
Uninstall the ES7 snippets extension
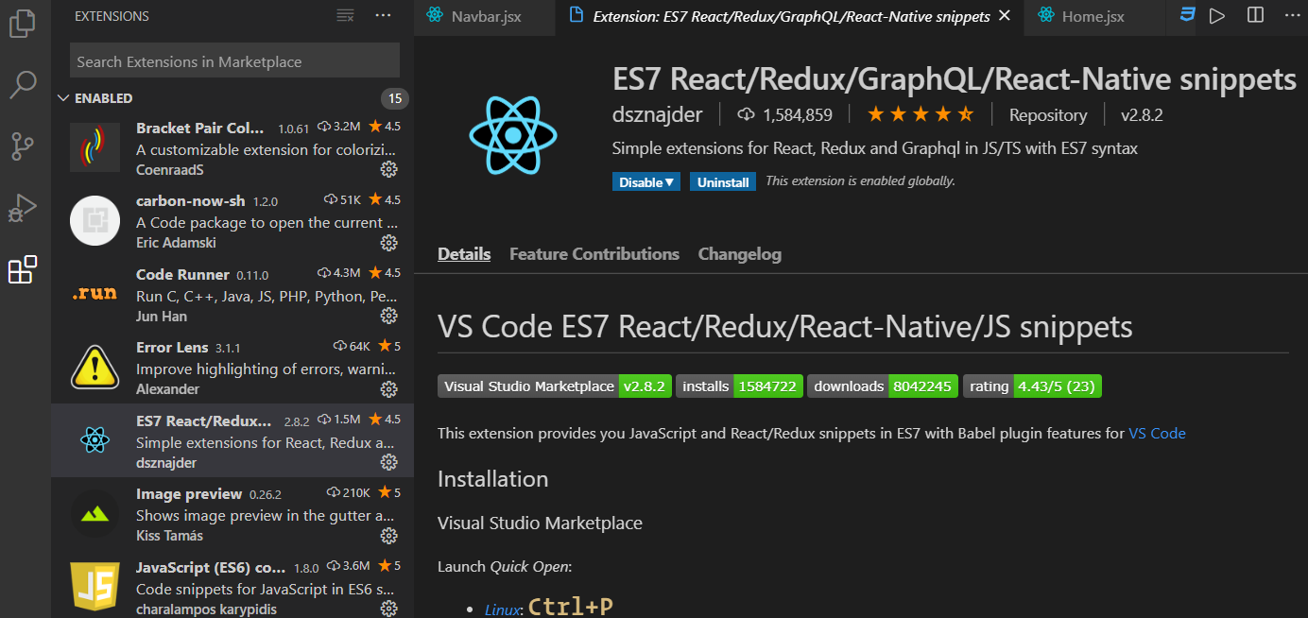tap(722, 180)
